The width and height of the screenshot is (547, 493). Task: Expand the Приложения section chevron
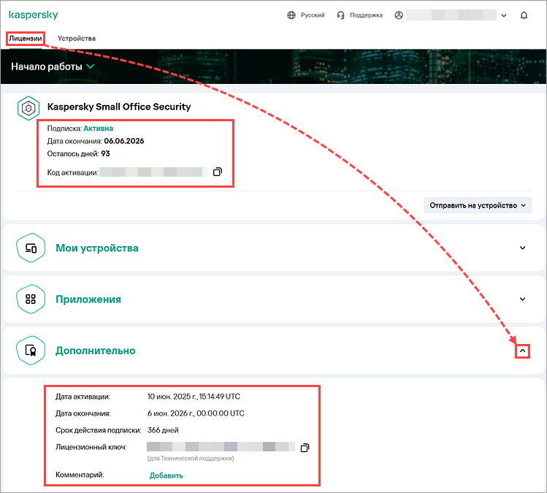click(523, 299)
